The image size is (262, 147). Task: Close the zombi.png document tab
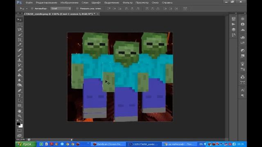[x=98, y=14]
